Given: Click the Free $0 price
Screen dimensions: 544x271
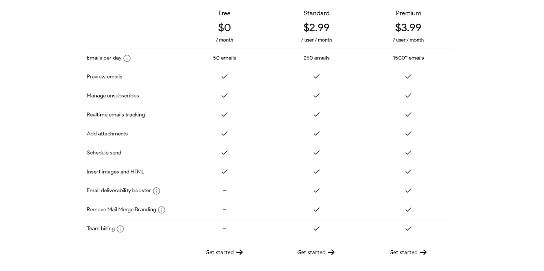Looking at the screenshot, I should [x=224, y=28].
